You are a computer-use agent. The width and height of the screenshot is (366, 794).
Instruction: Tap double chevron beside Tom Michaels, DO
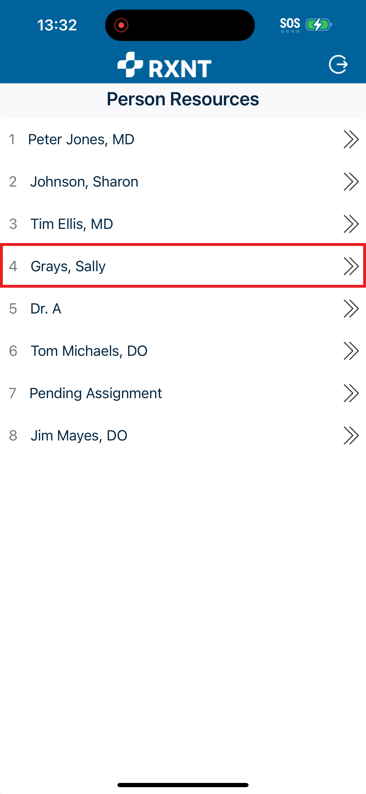tap(351, 351)
